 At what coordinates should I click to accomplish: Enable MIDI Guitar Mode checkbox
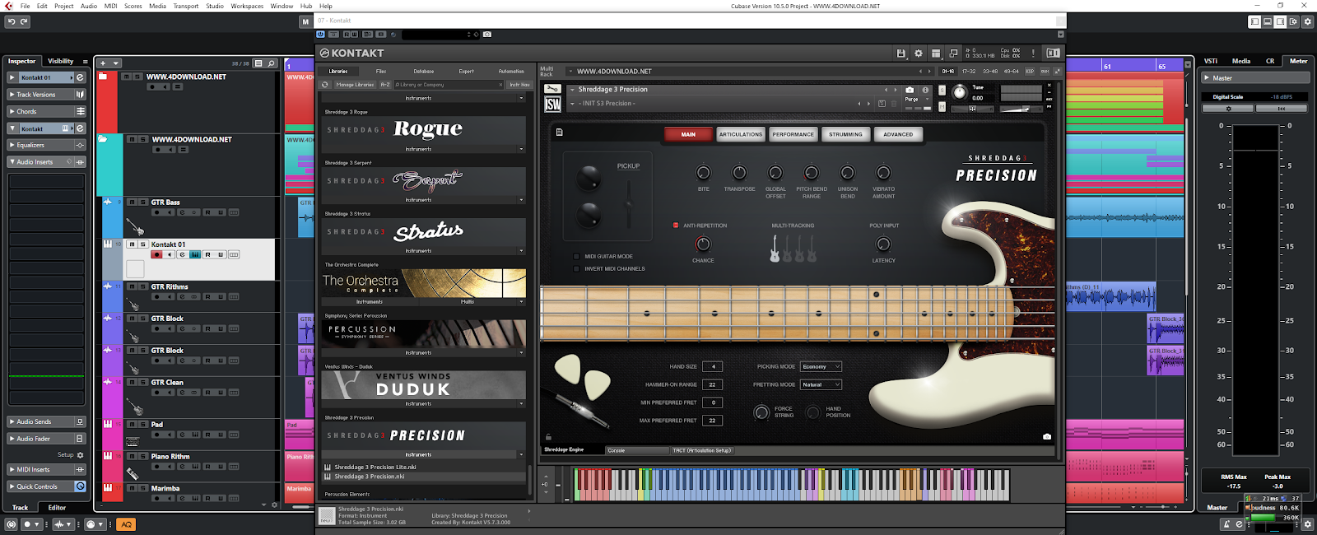pyautogui.click(x=576, y=256)
